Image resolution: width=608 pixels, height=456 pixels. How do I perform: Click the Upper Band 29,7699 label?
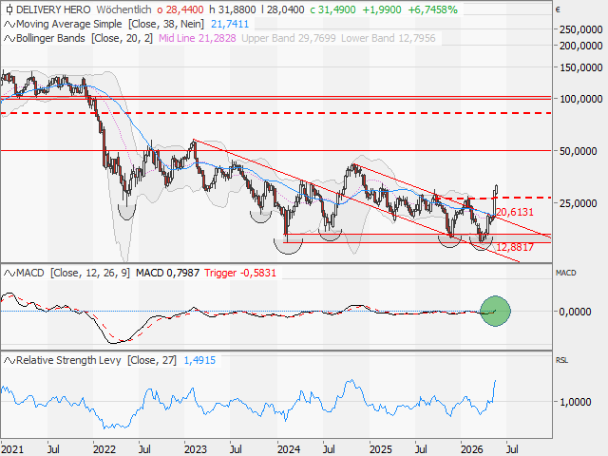click(289, 38)
